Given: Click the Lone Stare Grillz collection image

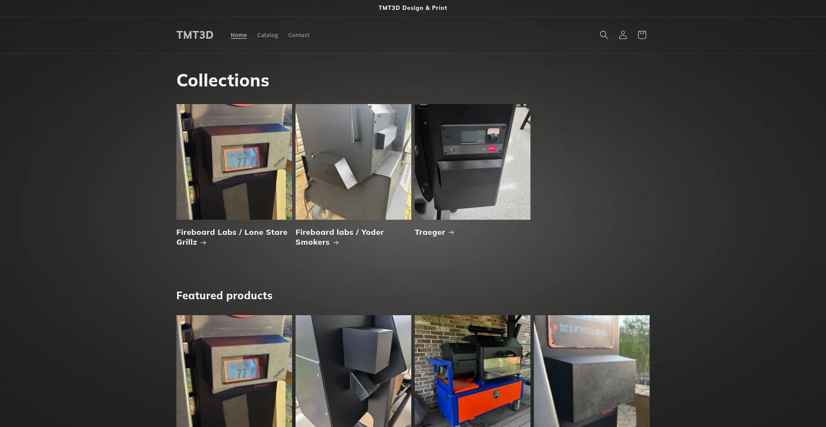Looking at the screenshot, I should point(234,162).
